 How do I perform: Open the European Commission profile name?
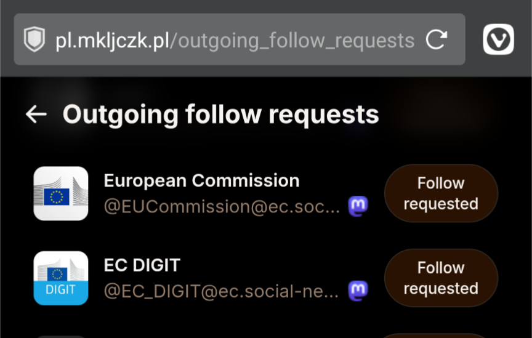[201, 181]
